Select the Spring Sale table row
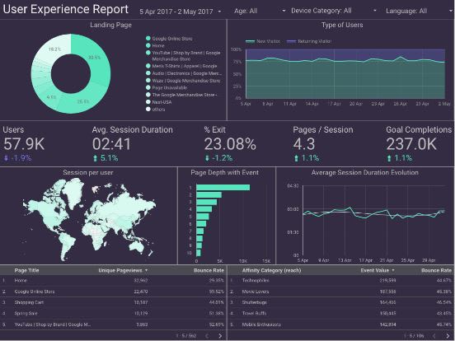 tap(113, 314)
